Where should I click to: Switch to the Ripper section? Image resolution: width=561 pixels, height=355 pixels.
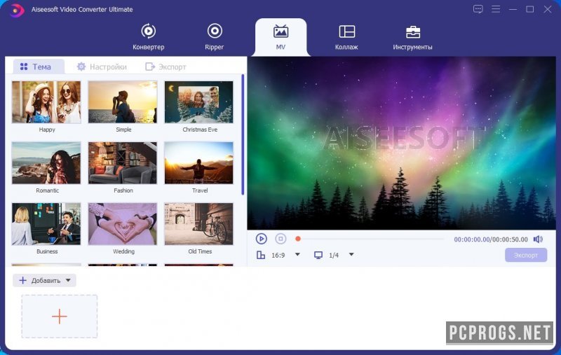point(215,37)
